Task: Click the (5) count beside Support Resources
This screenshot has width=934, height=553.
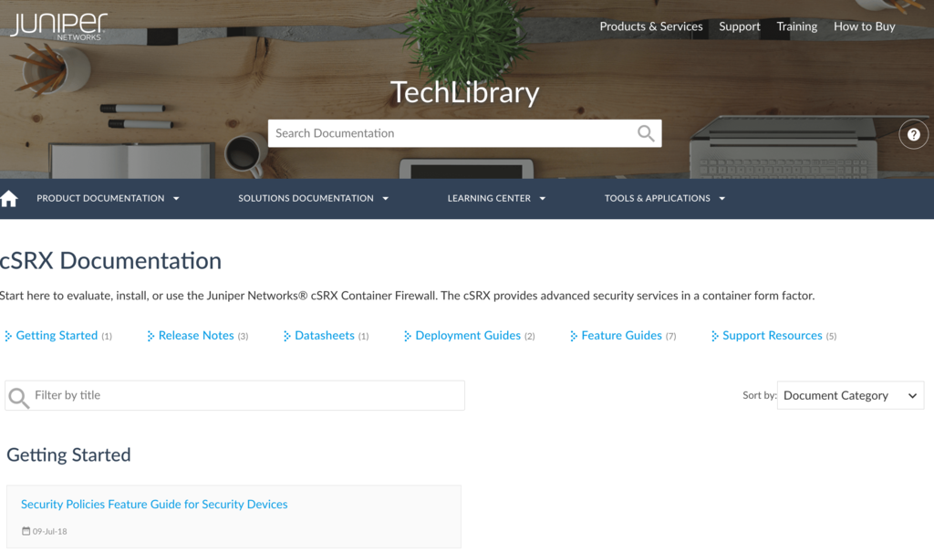Action: coord(831,337)
